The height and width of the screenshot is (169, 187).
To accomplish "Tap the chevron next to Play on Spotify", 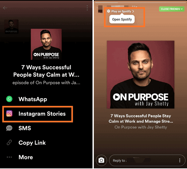I will click(133, 11).
